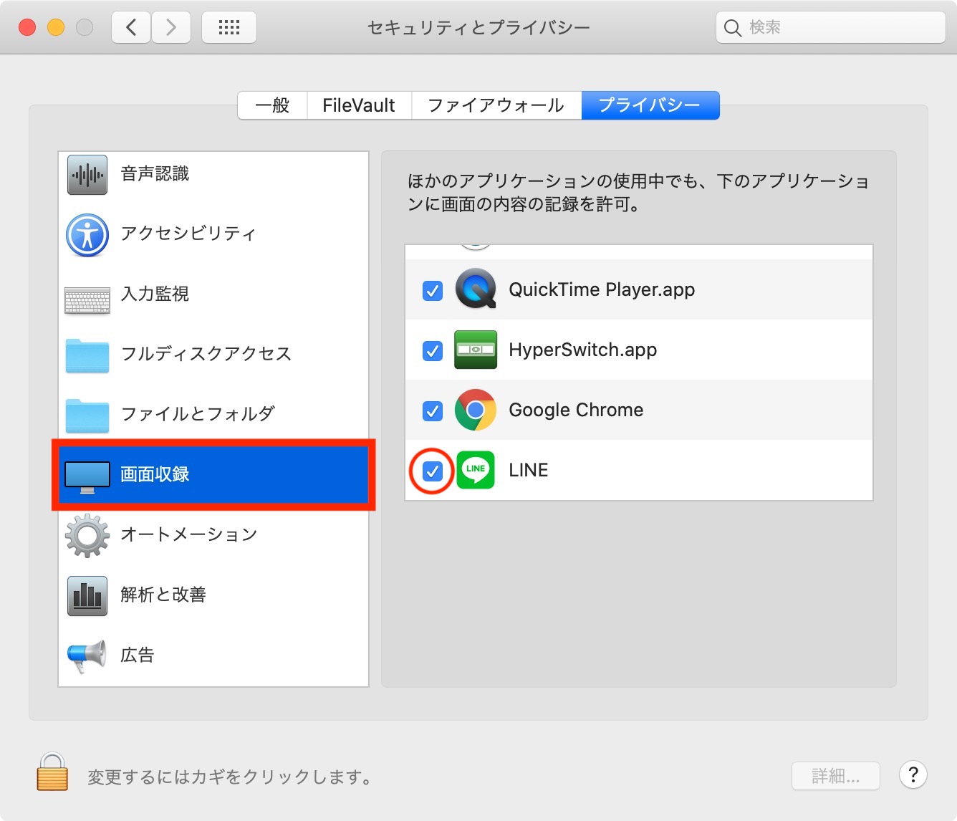Toggle the Google Chrome checkbox
Screen dimensions: 957x821
point(433,411)
